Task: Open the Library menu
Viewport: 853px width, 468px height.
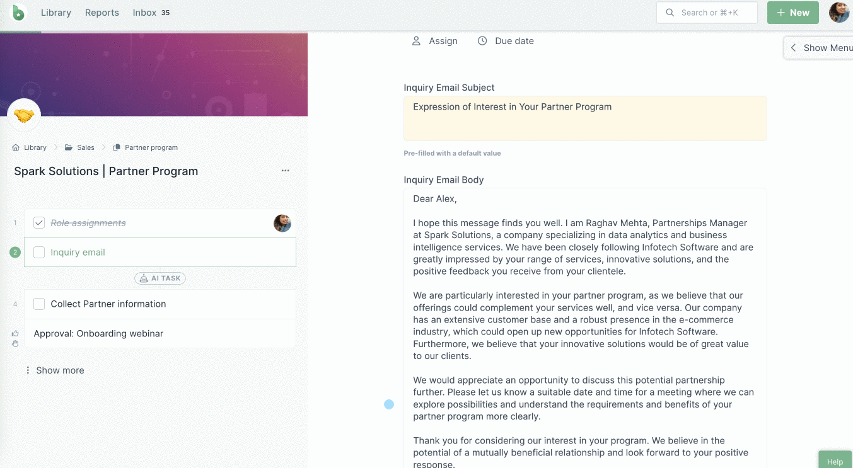Action: click(x=56, y=13)
